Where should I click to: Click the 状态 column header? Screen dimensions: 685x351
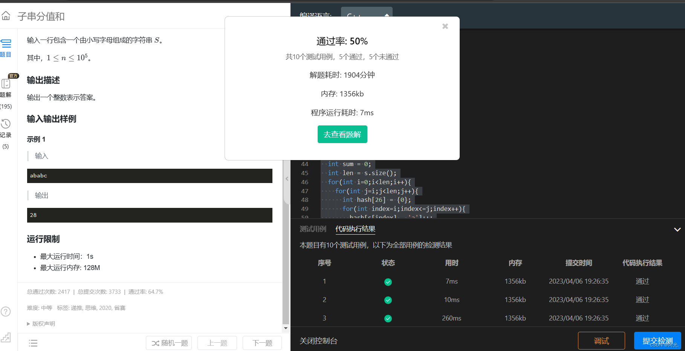click(388, 263)
